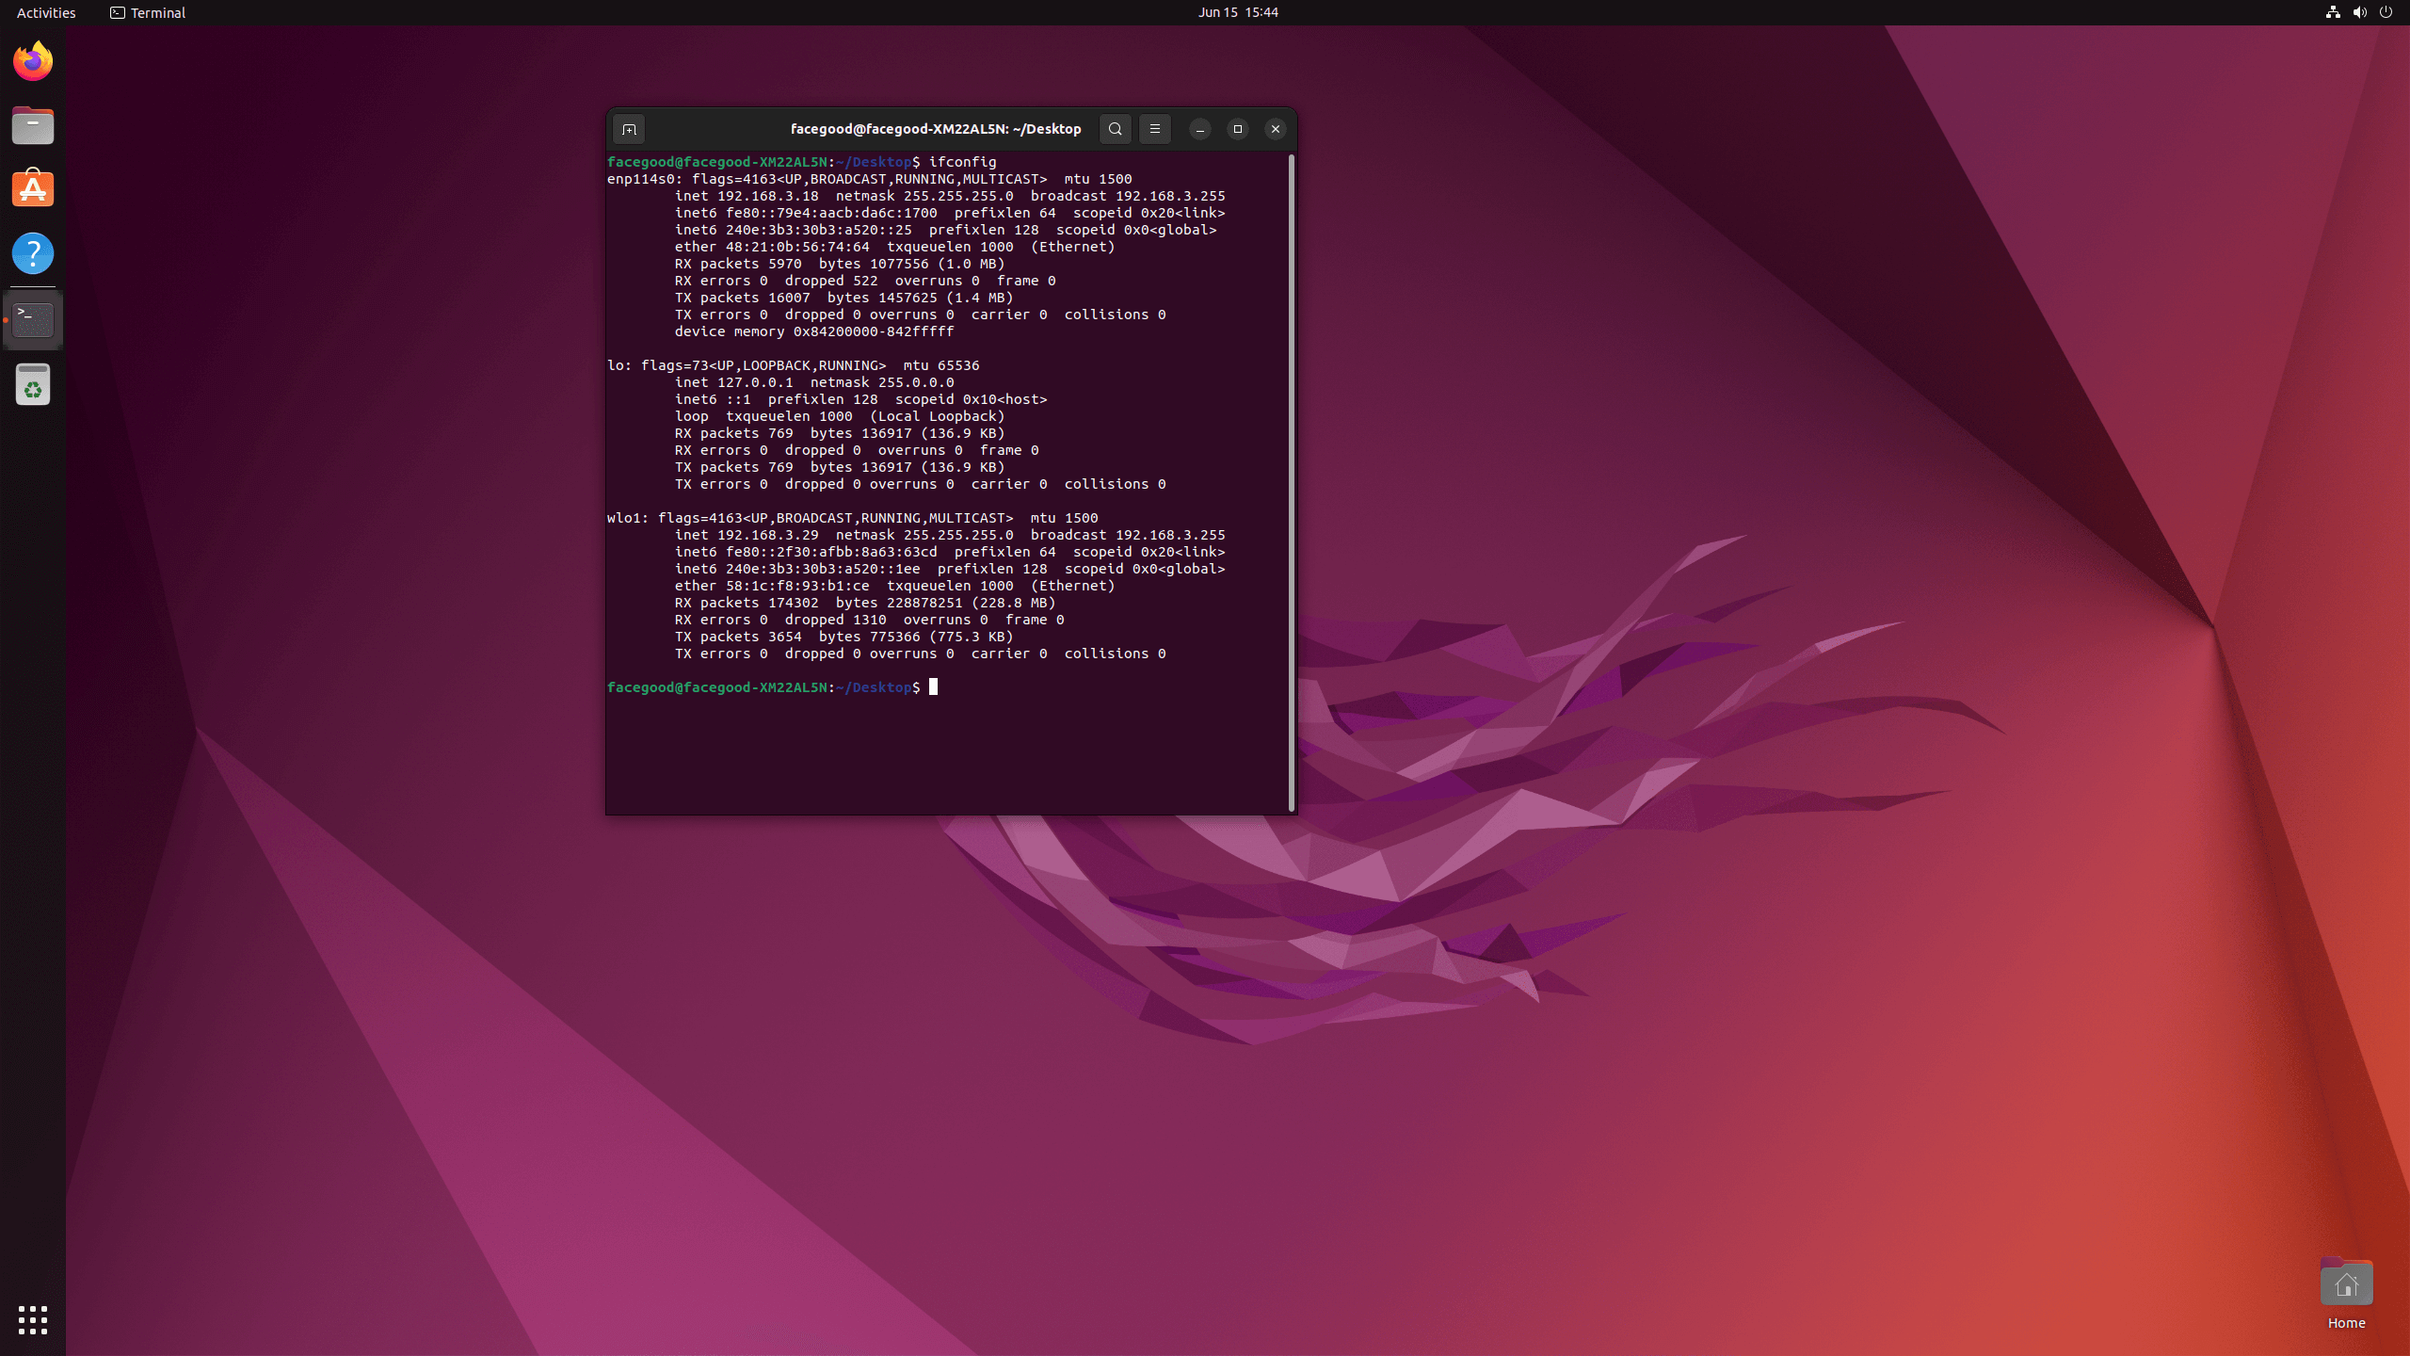Click the bottom prompt with the cursor
Image resolution: width=2410 pixels, height=1356 pixels.
[x=772, y=687]
